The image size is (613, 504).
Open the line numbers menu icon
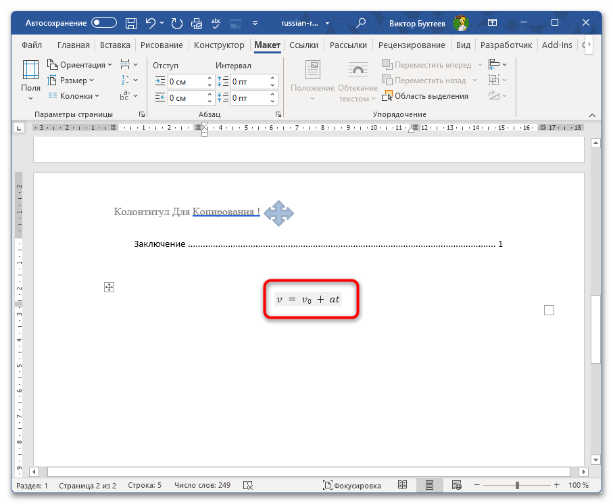128,80
